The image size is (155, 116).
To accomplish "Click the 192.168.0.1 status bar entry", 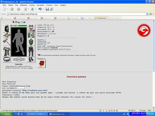I will 132,111.
